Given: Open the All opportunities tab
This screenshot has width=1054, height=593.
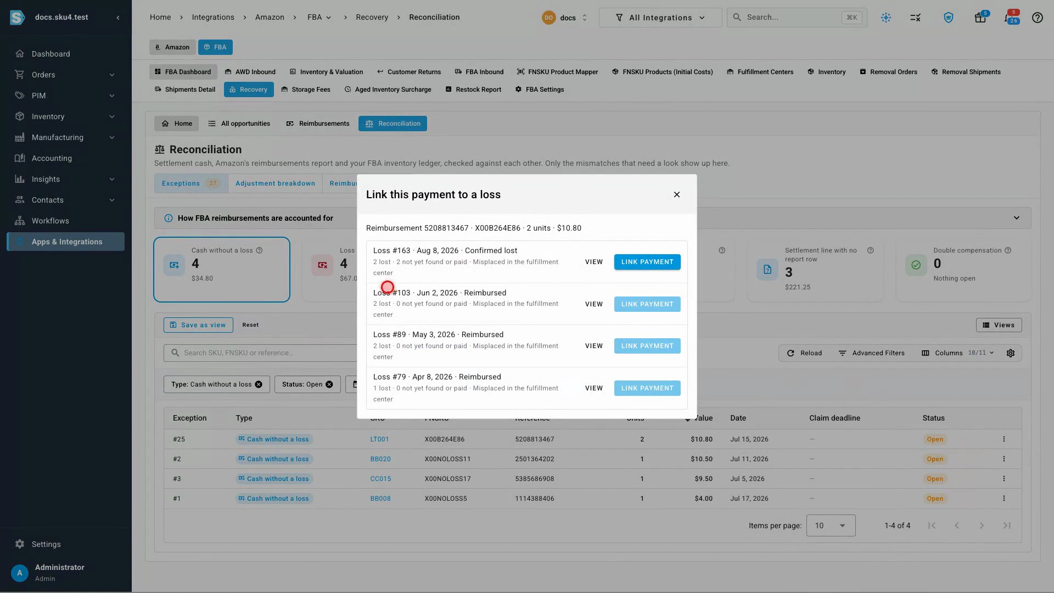Looking at the screenshot, I should pyautogui.click(x=239, y=124).
